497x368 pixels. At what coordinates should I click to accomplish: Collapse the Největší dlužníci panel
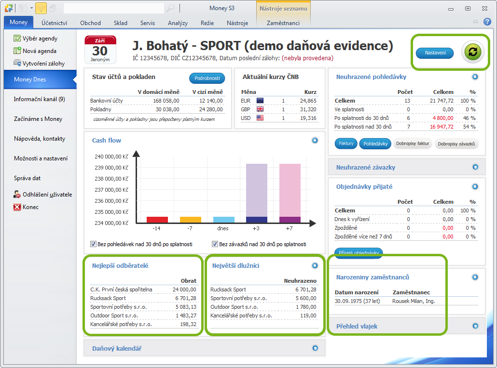tap(315, 266)
